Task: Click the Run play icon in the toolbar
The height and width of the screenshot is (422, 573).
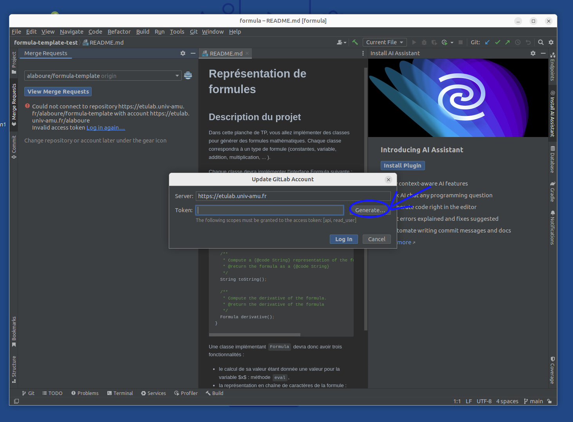Action: coord(414,42)
